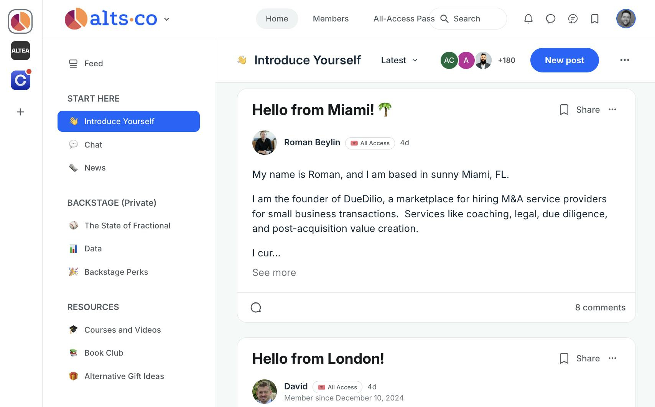Open the Latest sort dropdown

[x=399, y=60]
